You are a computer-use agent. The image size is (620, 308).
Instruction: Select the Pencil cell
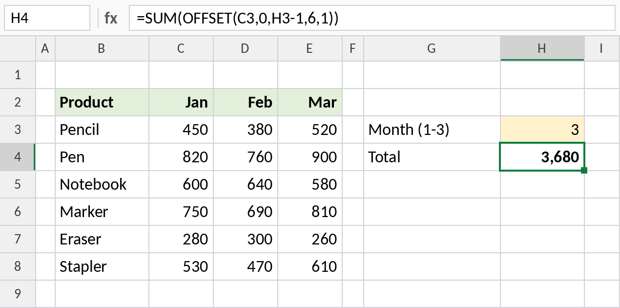coord(102,130)
